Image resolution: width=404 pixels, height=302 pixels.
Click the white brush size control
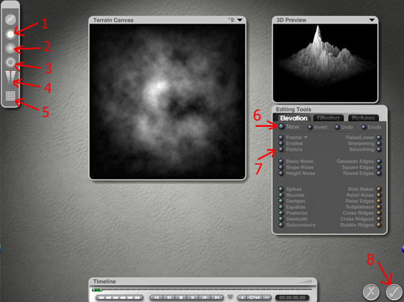click(x=11, y=34)
